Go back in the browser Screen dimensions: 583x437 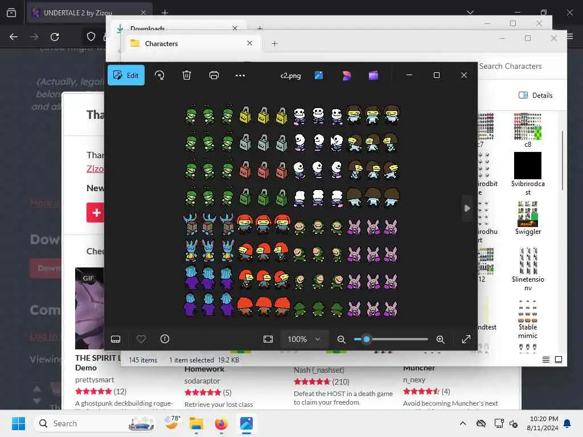pos(14,37)
